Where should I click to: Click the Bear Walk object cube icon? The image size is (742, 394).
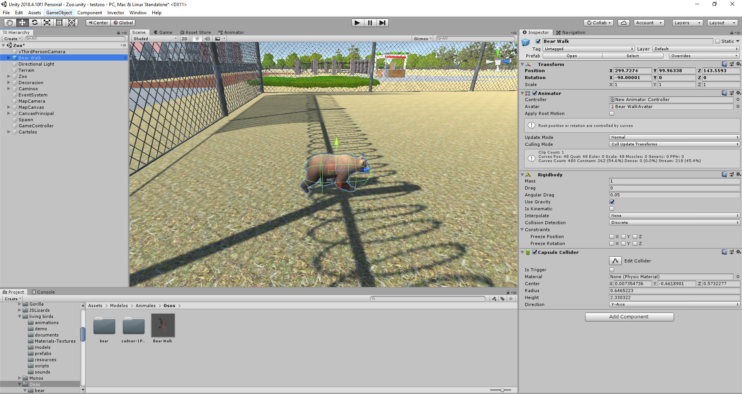526,42
